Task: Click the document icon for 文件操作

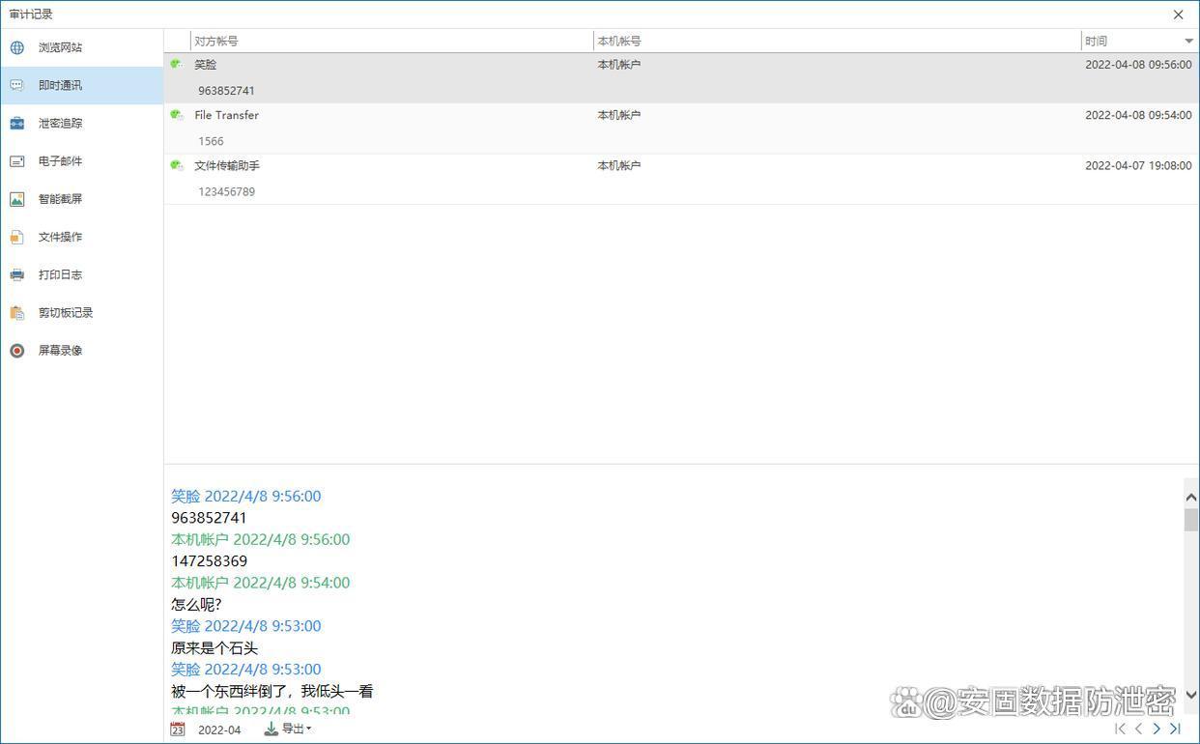Action: pyautogui.click(x=16, y=237)
